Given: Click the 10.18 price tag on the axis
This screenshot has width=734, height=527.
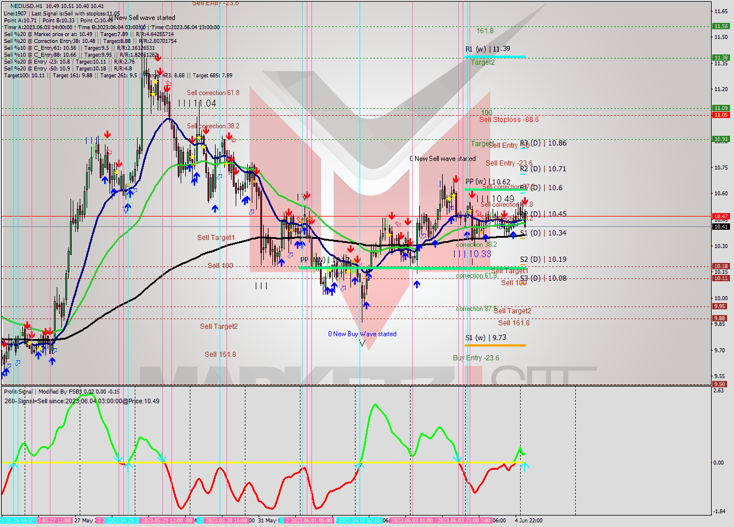Looking at the screenshot, I should pyautogui.click(x=721, y=266).
